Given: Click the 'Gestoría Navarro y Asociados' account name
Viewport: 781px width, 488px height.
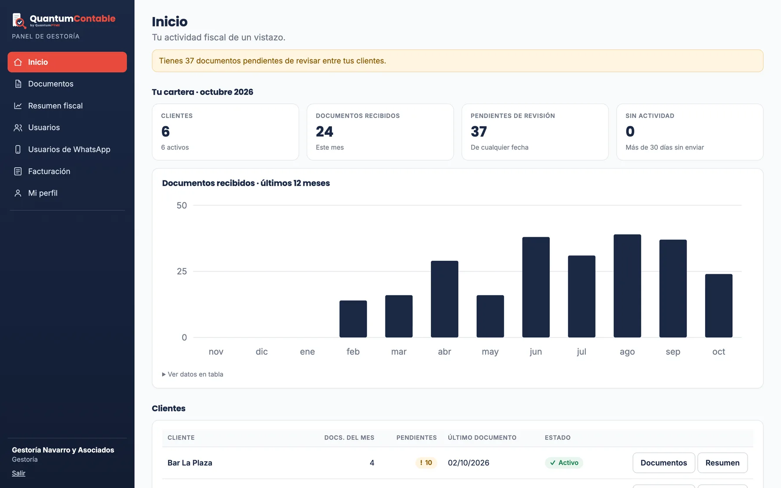Looking at the screenshot, I should click(63, 450).
